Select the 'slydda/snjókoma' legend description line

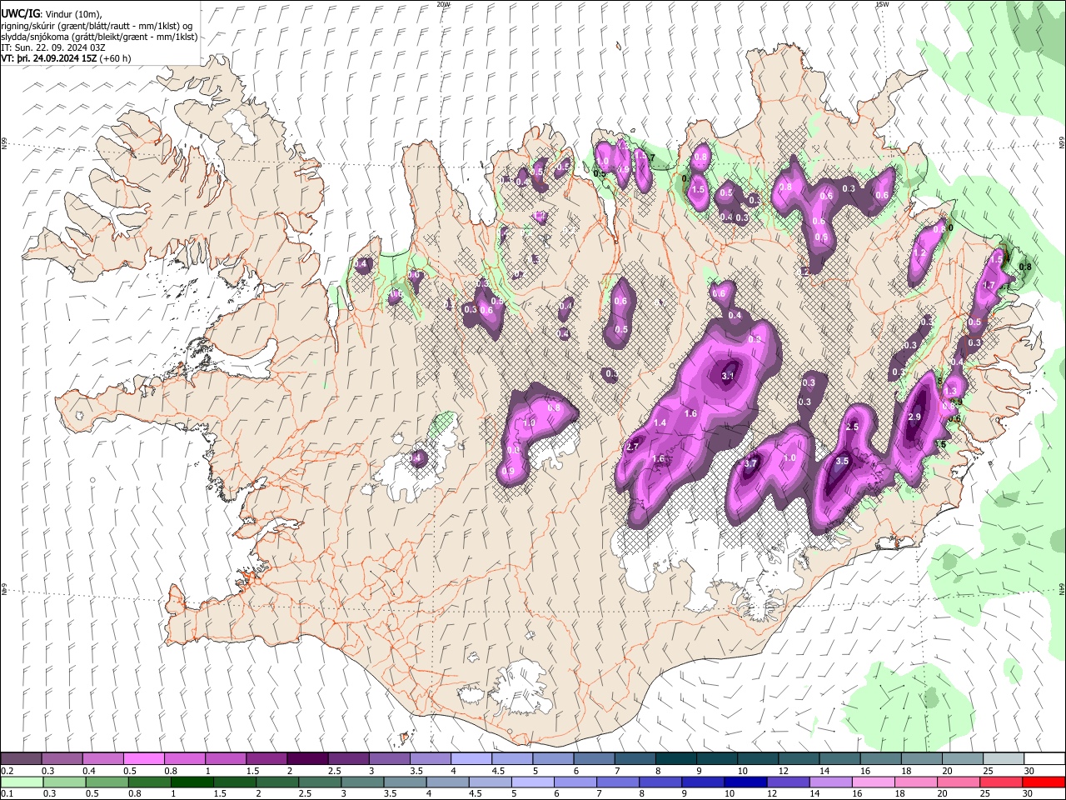coord(99,37)
